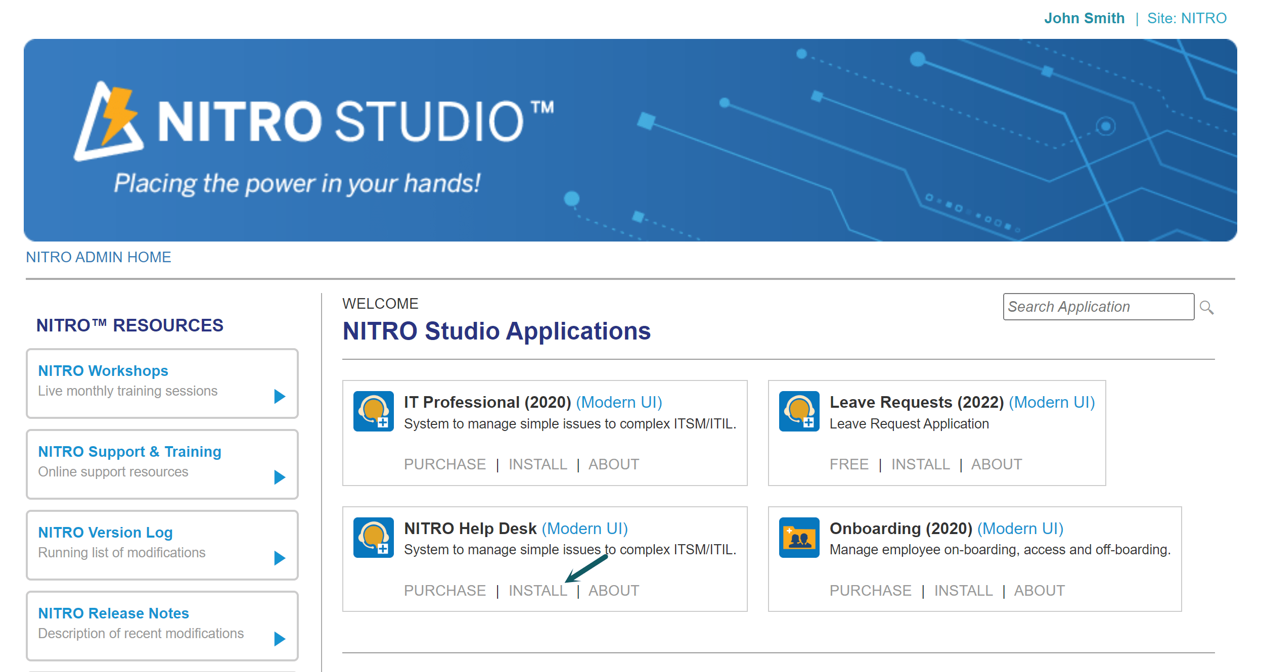Open About for Leave Requests (2022)
The height and width of the screenshot is (672, 1261).
point(997,464)
